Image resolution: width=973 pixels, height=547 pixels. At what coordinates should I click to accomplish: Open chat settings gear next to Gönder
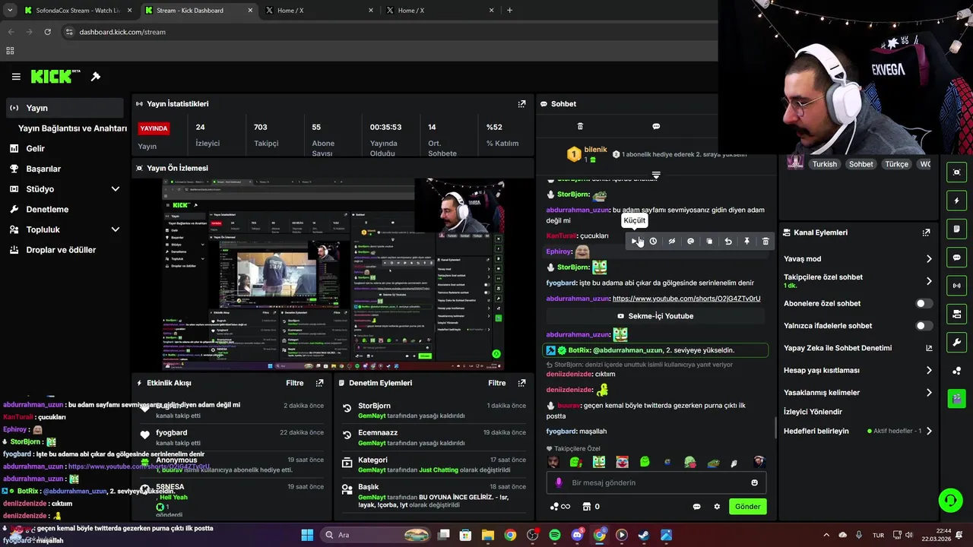[716, 507]
